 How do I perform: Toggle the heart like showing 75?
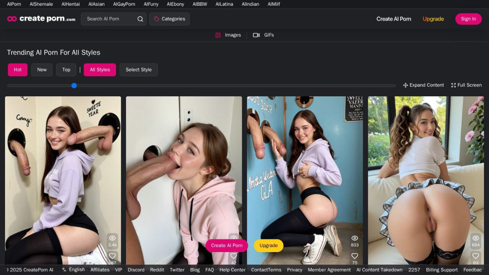[355, 256]
